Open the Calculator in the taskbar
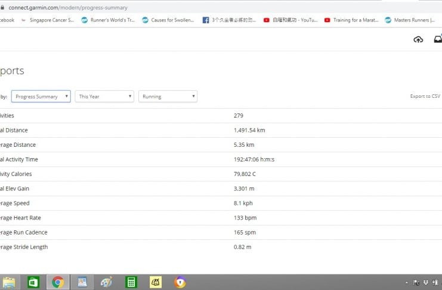 [131, 282]
